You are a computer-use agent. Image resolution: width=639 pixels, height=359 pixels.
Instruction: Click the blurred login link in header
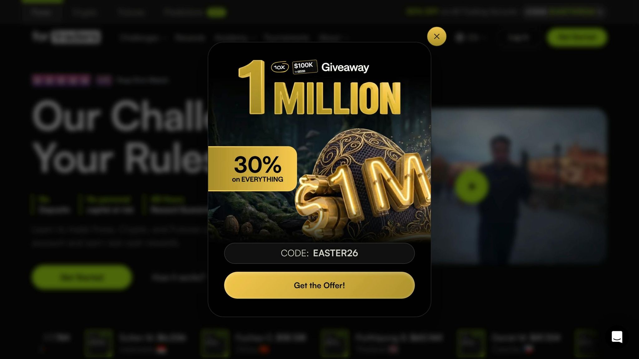(x=518, y=37)
